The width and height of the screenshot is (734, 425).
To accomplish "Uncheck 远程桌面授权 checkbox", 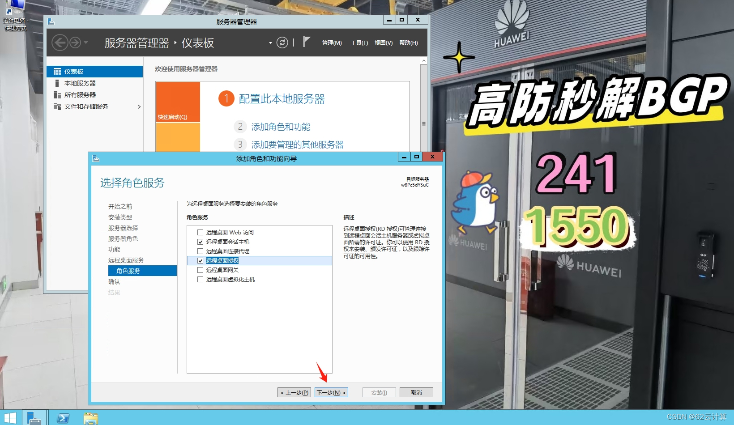I will 201,261.
